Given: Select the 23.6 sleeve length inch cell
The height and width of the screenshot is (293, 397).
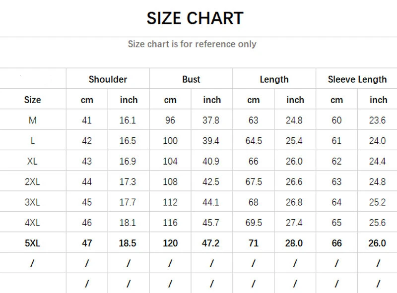Looking at the screenshot, I should pos(378,120).
